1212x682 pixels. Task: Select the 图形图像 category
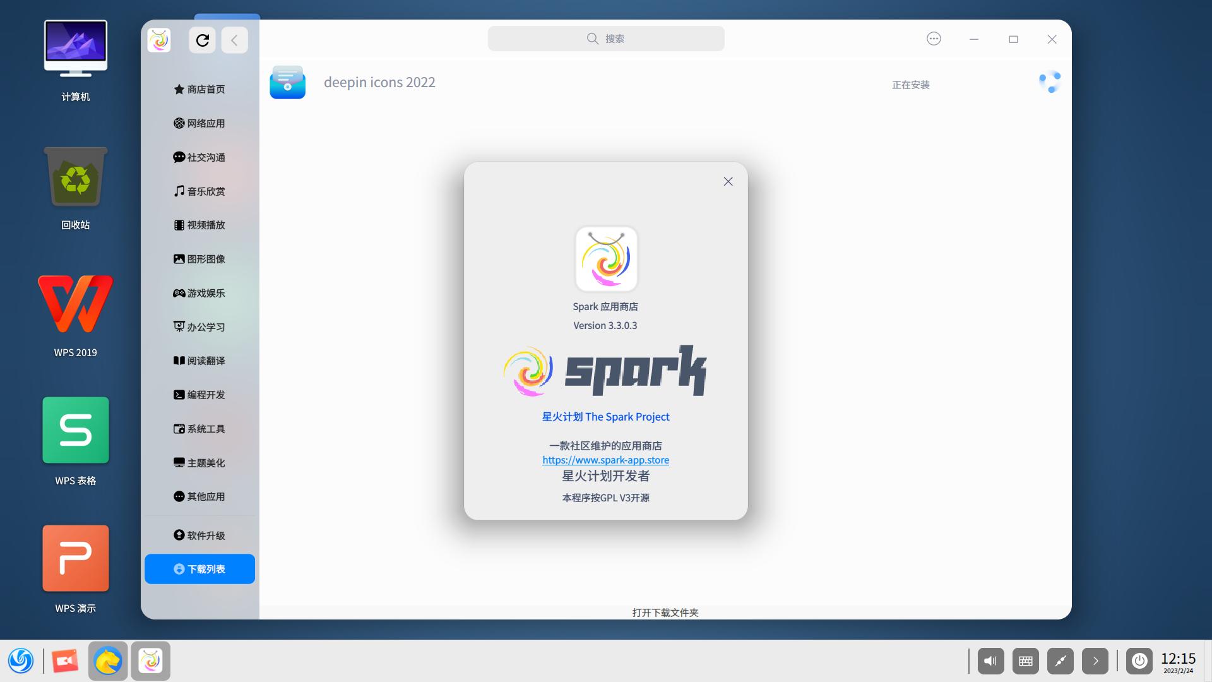click(x=204, y=259)
